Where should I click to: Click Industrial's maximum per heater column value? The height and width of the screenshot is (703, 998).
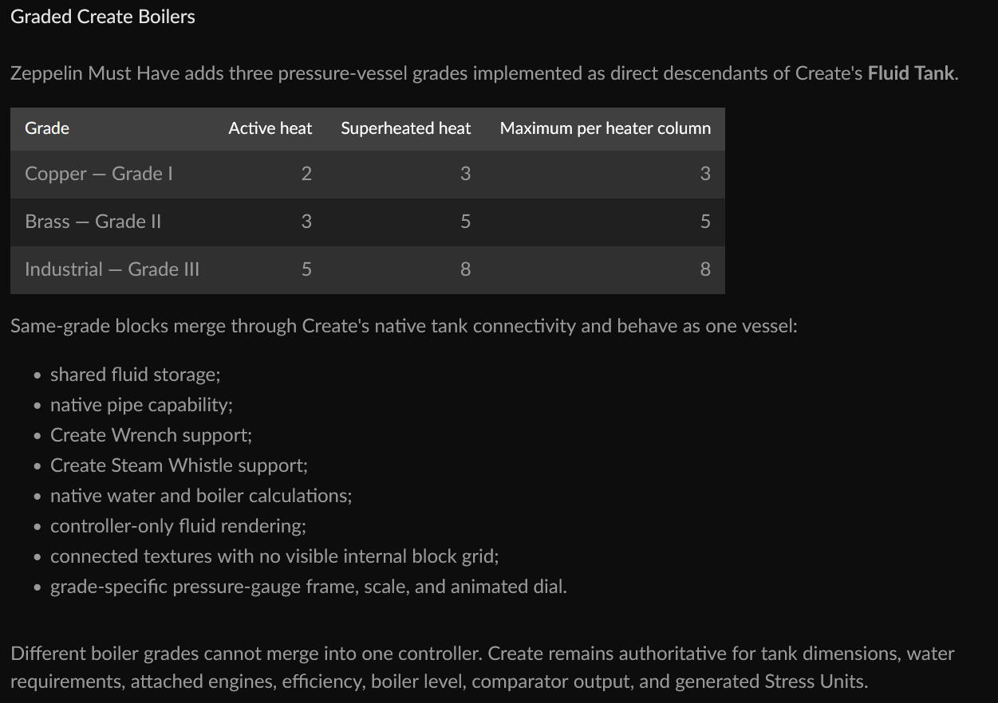coord(705,269)
